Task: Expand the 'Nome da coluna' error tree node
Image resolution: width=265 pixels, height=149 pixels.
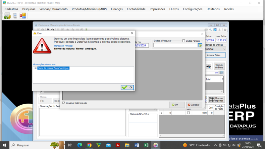Action: click(35, 68)
